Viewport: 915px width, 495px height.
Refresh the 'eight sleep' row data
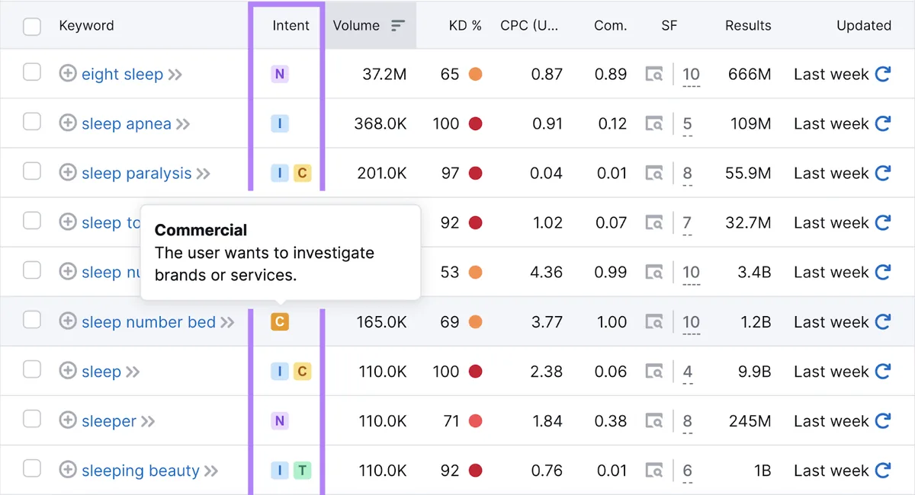[883, 74]
